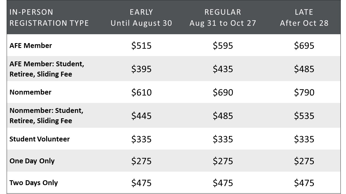Click the Nonmember row label
Viewport: 346px width, 194px height.
pos(30,92)
